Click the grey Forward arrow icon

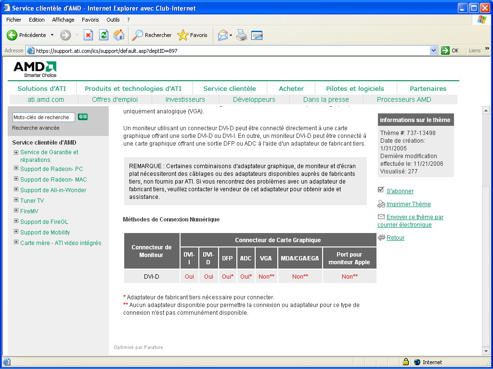[65, 35]
